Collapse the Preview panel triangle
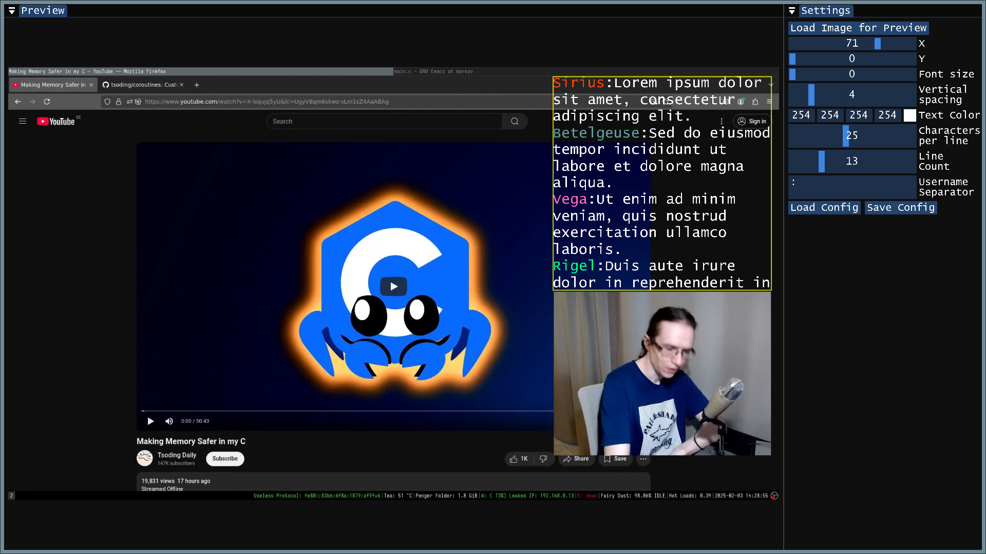 [12, 11]
